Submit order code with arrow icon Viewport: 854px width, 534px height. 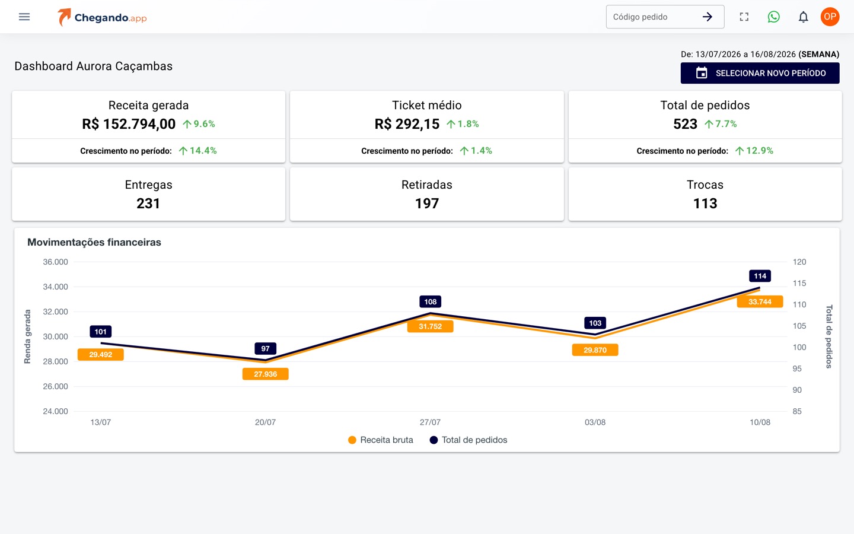click(708, 17)
